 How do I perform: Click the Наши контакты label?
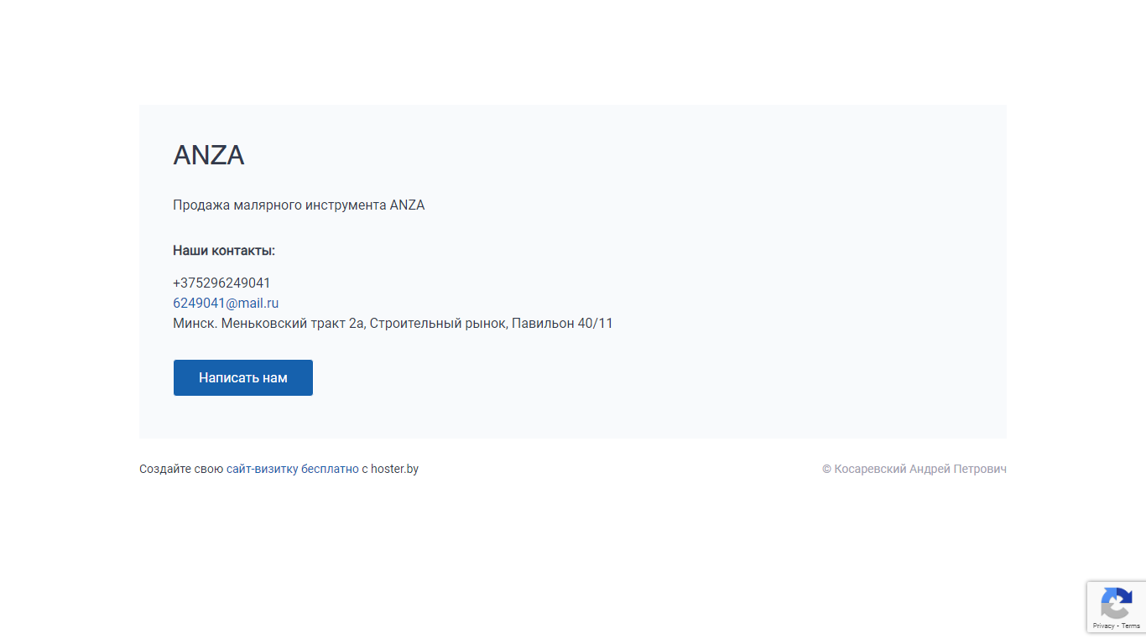(224, 251)
